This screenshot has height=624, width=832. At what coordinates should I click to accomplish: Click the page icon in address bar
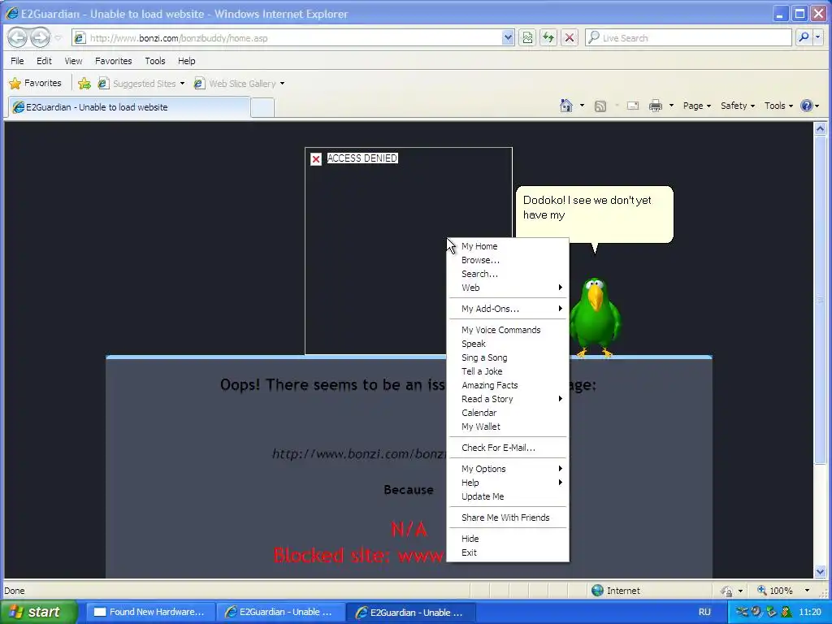click(80, 37)
